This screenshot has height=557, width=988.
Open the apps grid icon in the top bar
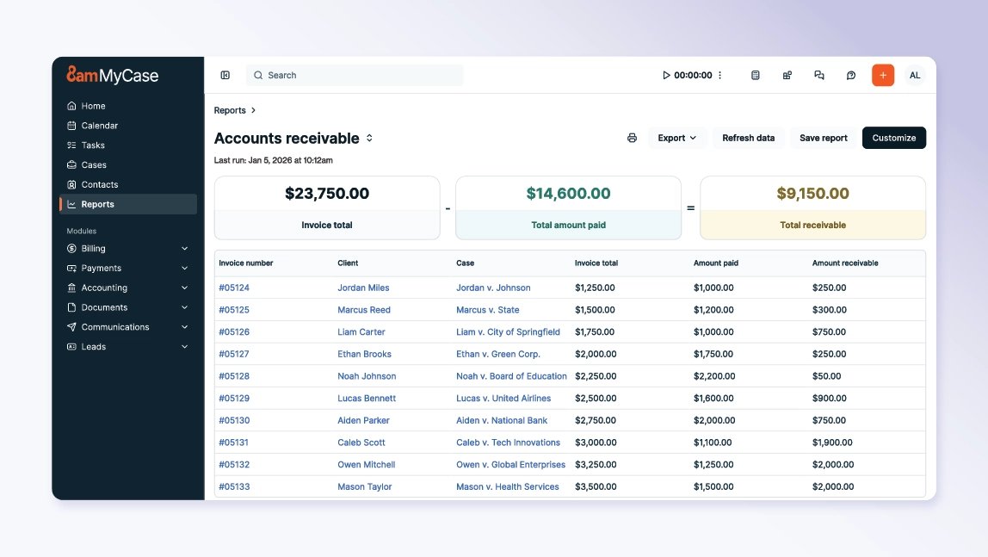pyautogui.click(x=787, y=75)
